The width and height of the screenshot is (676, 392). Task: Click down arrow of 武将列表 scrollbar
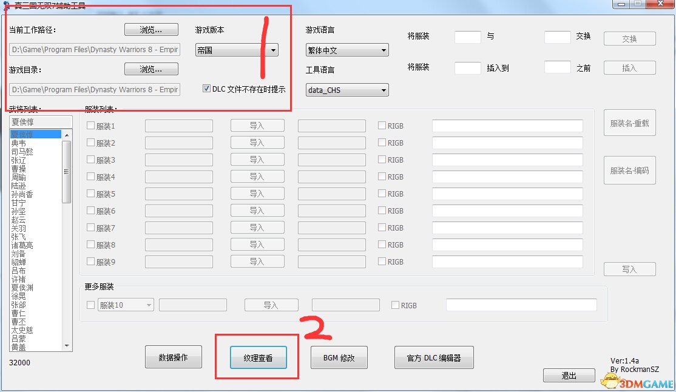click(x=66, y=345)
